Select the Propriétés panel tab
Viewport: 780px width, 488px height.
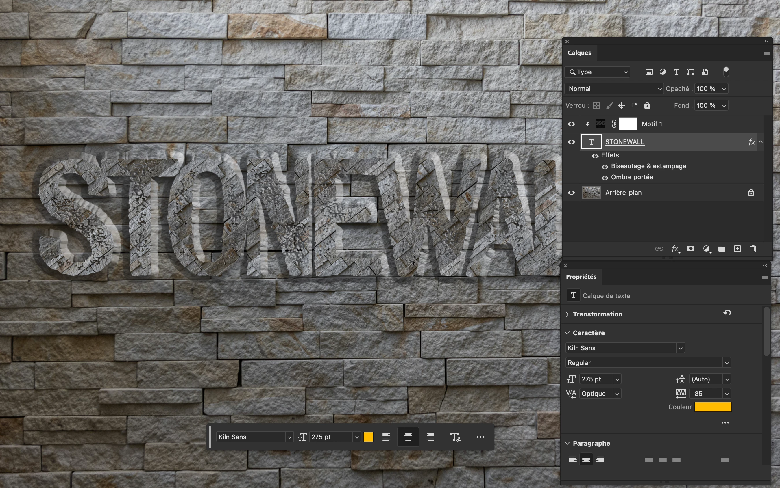tap(581, 277)
